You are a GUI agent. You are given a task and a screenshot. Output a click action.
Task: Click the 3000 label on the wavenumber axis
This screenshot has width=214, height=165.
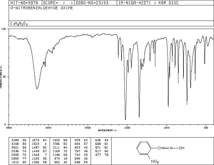48,128
